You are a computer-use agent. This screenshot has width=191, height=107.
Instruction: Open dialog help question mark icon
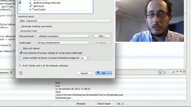(x=21, y=73)
